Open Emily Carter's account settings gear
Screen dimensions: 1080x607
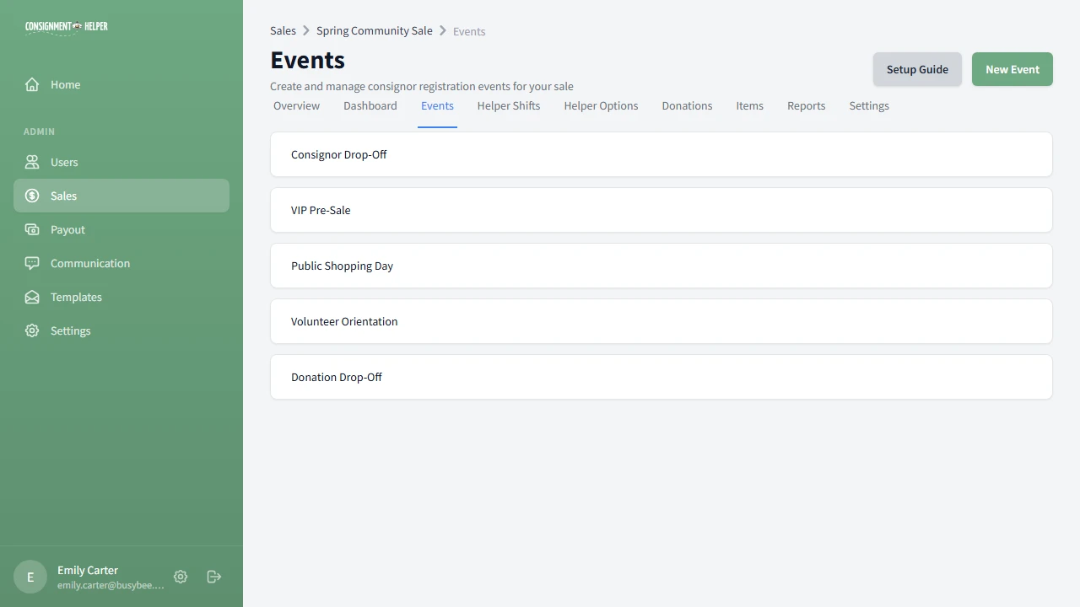180,577
